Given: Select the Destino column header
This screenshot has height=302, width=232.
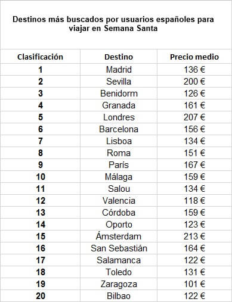Looking at the screenshot, I should tap(119, 57).
